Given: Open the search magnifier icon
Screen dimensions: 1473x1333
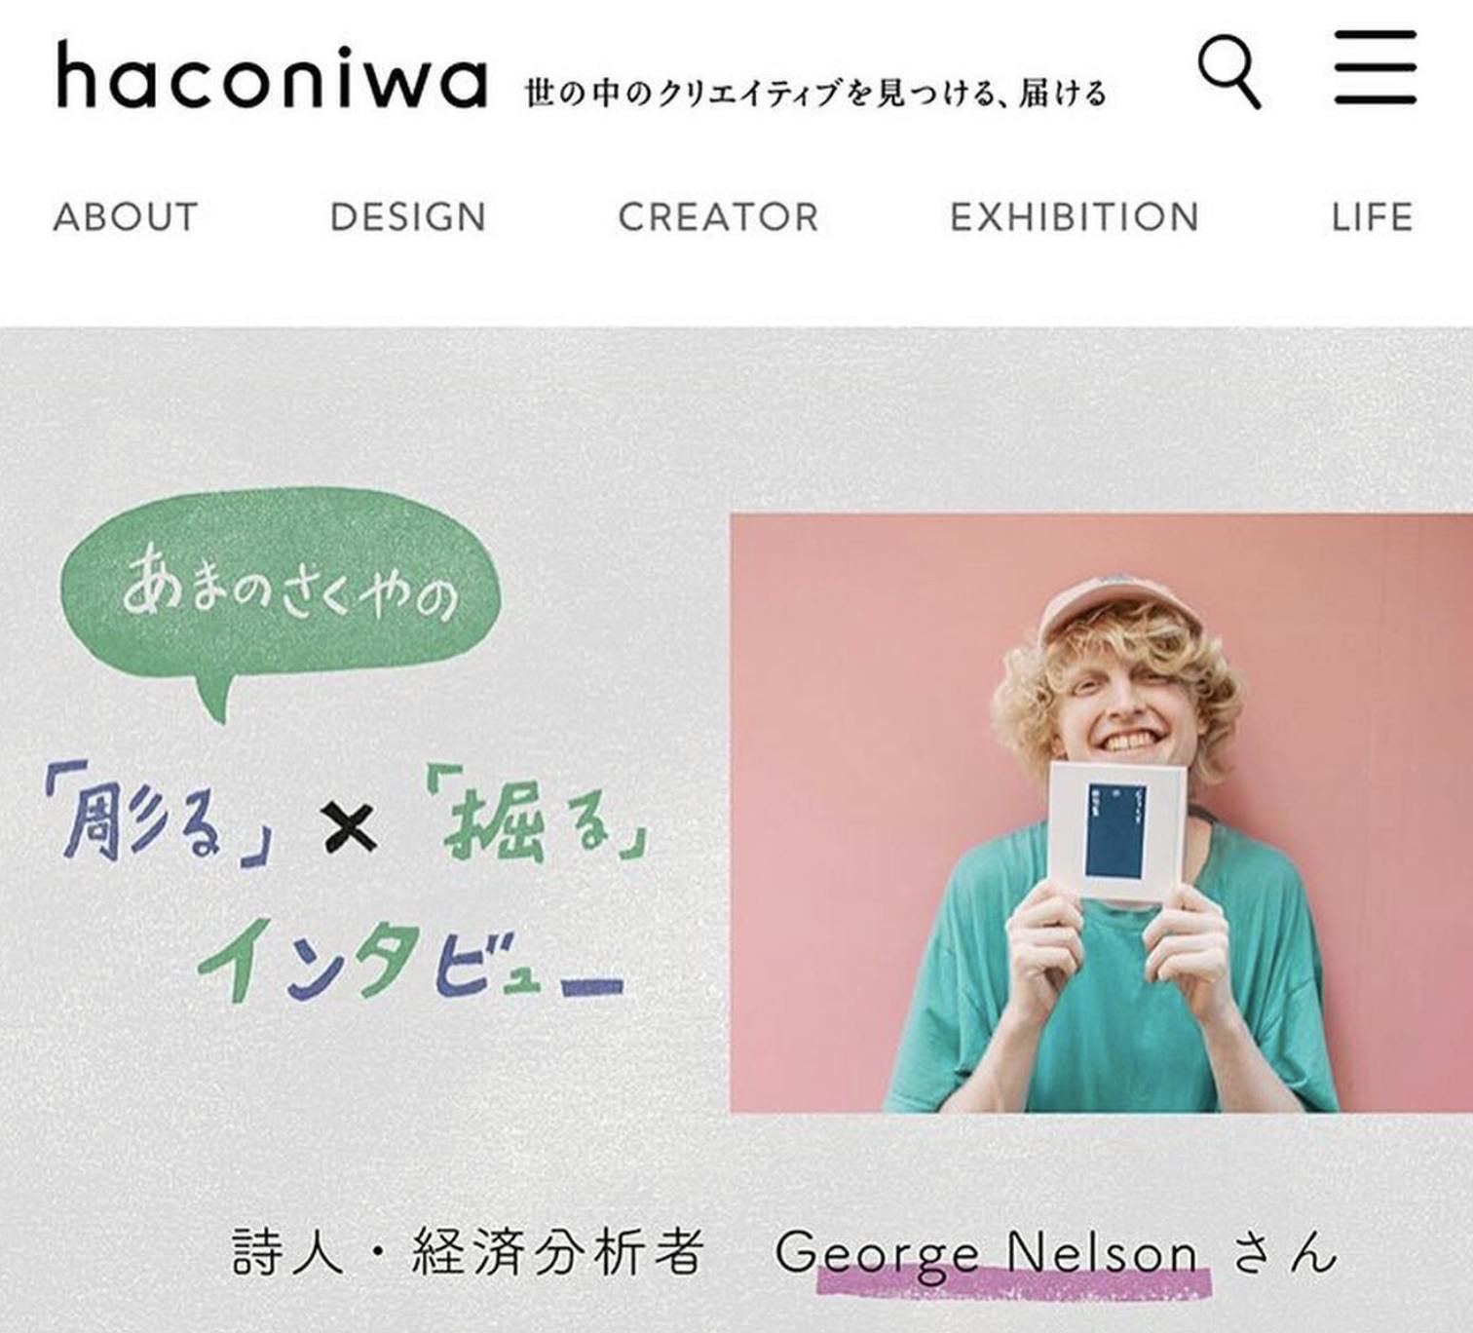Looking at the screenshot, I should tap(1229, 71).
